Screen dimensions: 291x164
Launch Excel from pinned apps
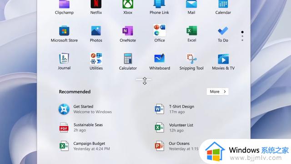(192, 34)
